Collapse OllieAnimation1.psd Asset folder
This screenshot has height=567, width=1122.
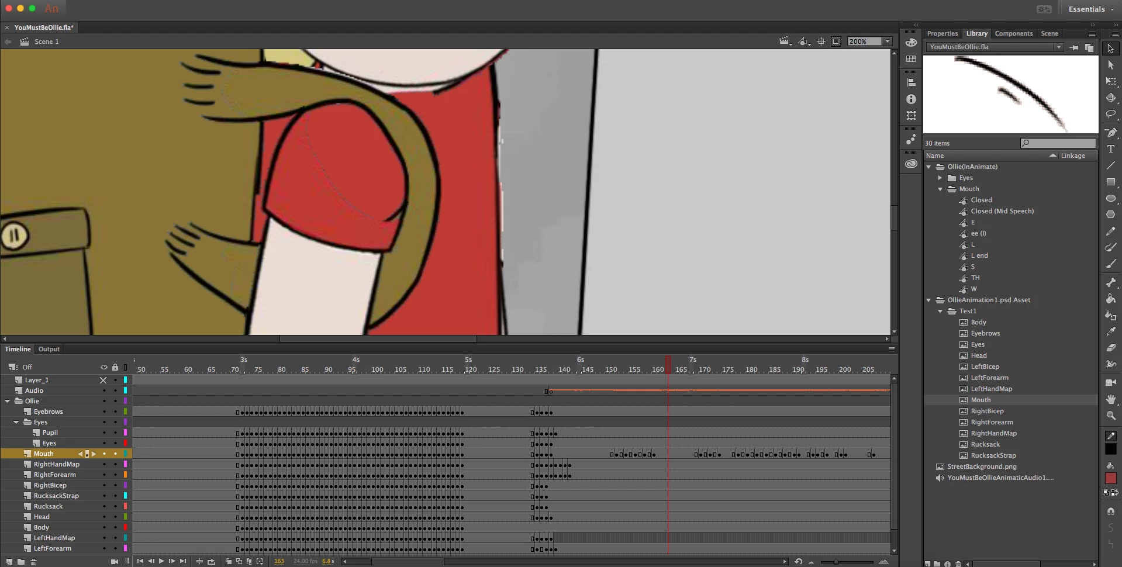click(929, 300)
